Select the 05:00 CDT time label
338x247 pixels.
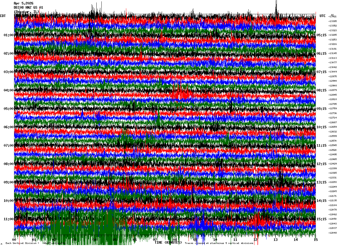pyautogui.click(x=9, y=109)
